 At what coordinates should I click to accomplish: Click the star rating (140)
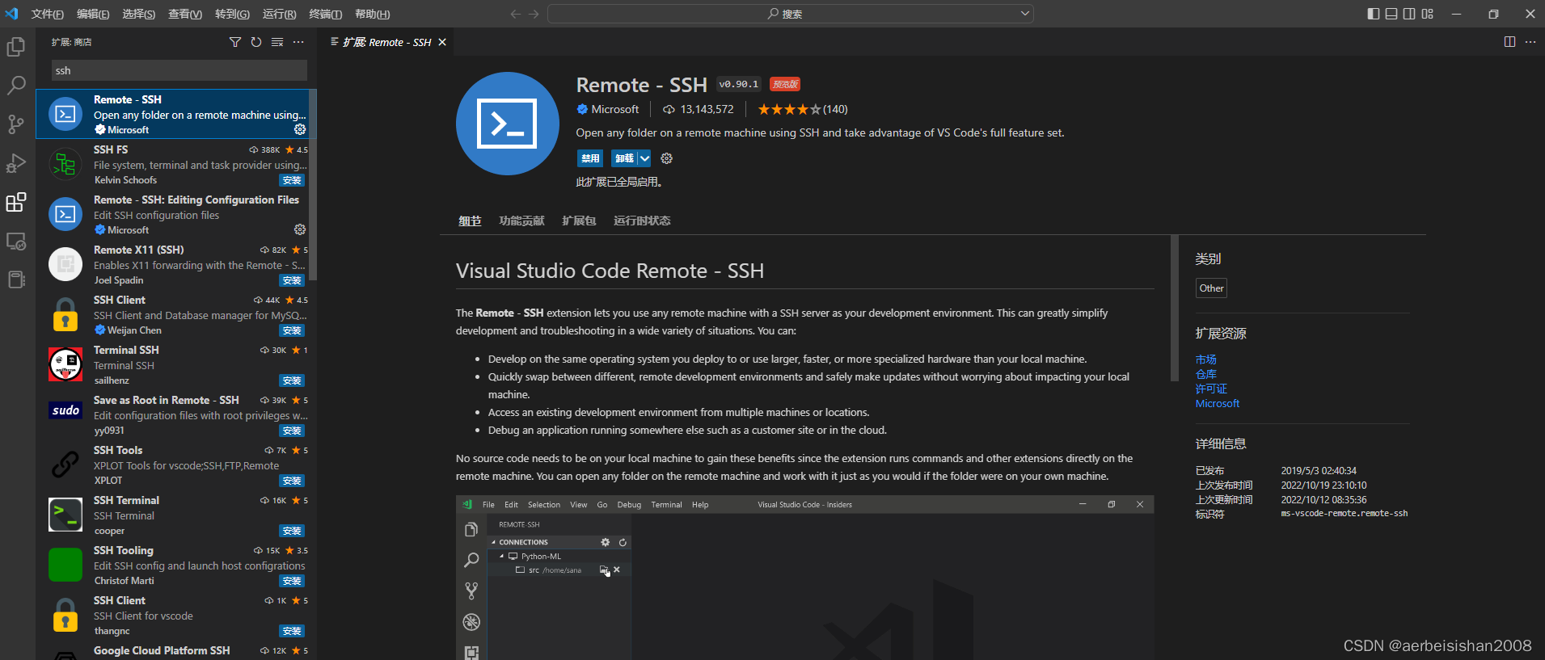point(803,109)
